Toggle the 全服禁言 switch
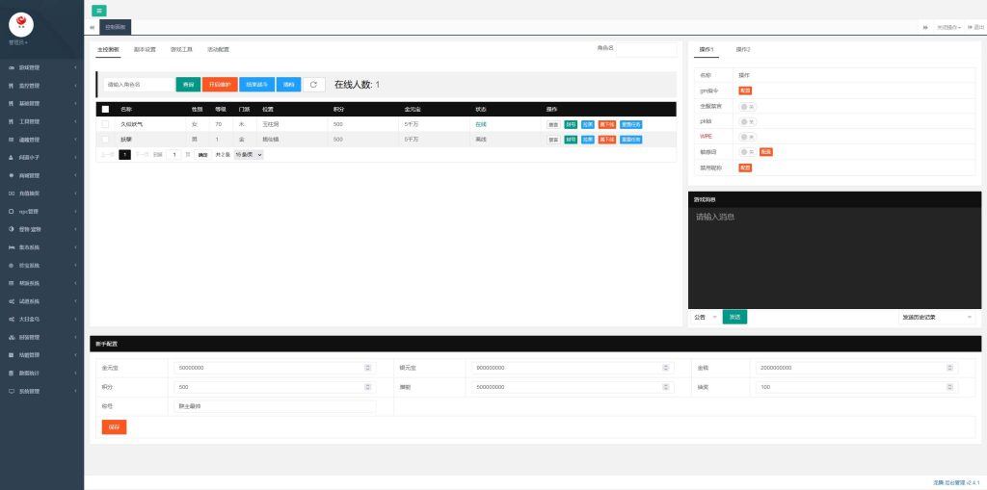Image resolution: width=987 pixels, height=490 pixels. [747, 106]
